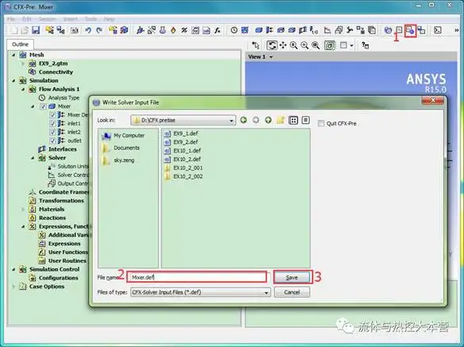Click the Forward arrow in file dialog

pos(256,120)
